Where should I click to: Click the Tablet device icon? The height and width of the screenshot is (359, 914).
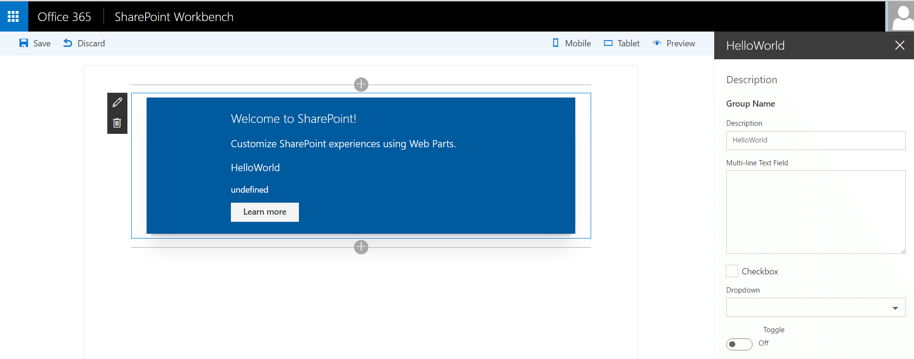(608, 43)
